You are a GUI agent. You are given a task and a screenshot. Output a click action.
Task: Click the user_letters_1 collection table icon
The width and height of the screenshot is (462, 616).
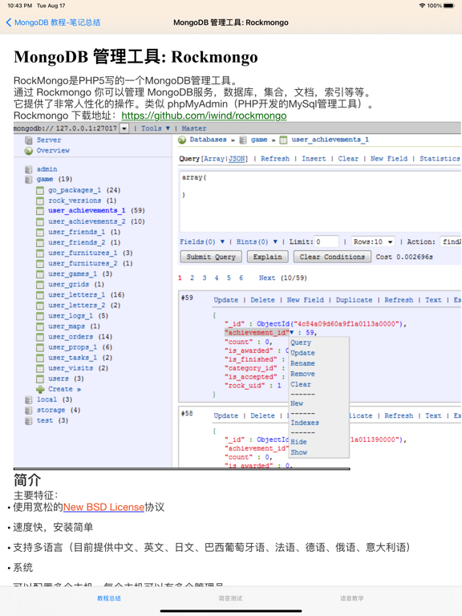pos(40,295)
